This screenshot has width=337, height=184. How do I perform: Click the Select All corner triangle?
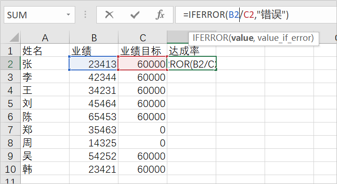click(14, 38)
